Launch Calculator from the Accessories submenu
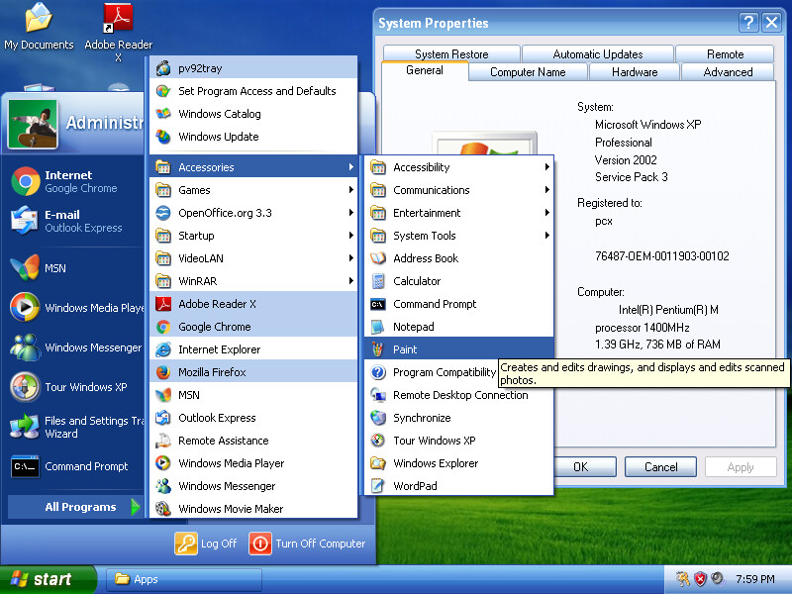This screenshot has height=594, width=792. 458,281
